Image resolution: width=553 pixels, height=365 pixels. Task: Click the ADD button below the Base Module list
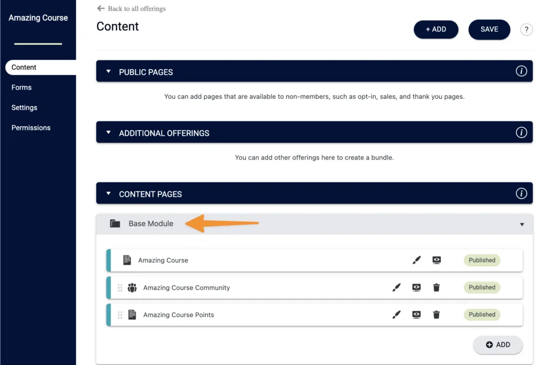[x=497, y=345]
